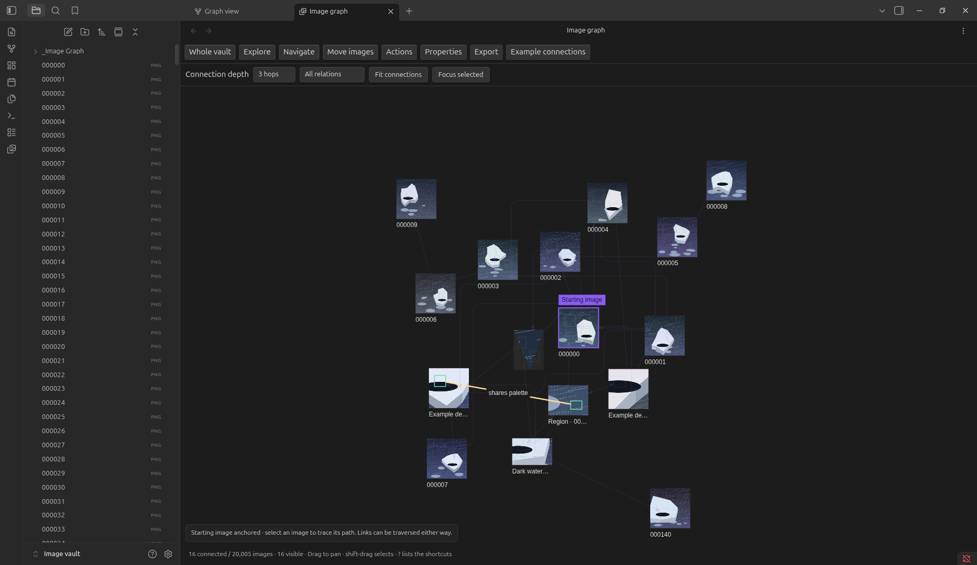Open the search magnifier icon
The image size is (977, 565).
[56, 10]
